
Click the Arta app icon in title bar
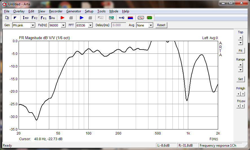[4, 4]
